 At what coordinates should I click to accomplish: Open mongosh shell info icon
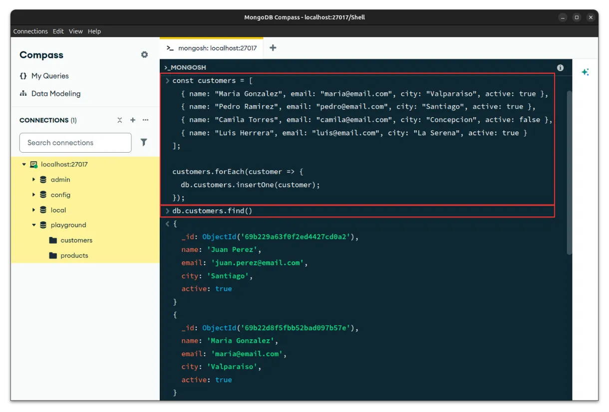pos(560,67)
